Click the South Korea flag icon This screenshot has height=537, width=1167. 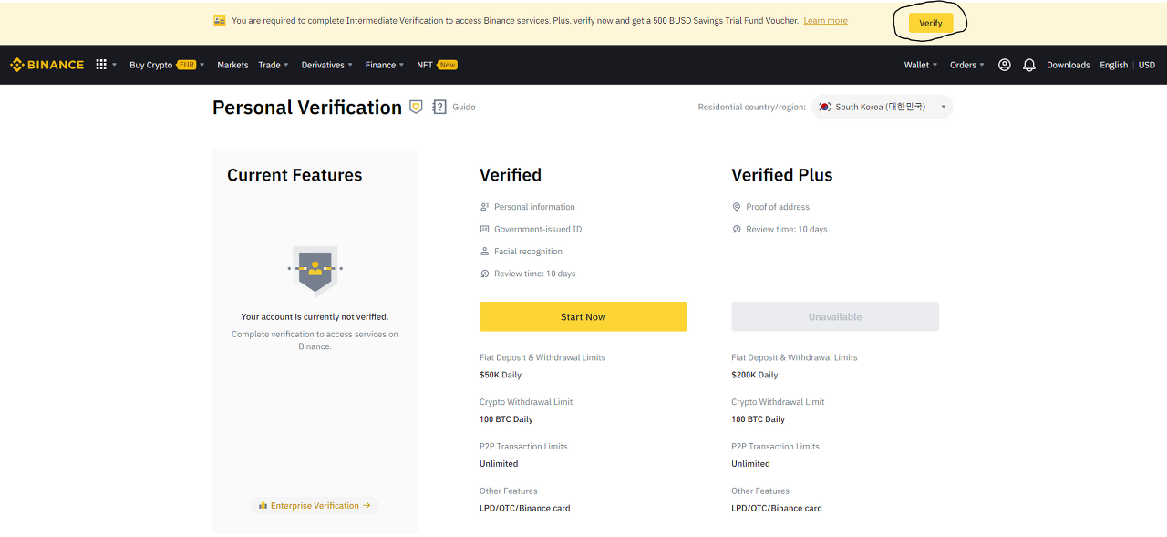(x=825, y=107)
